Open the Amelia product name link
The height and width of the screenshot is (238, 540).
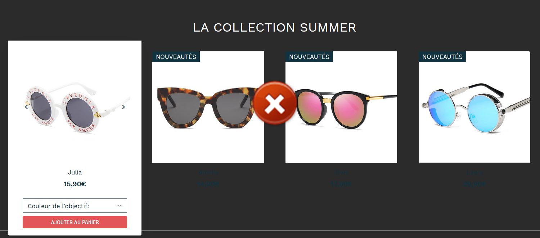click(208, 173)
